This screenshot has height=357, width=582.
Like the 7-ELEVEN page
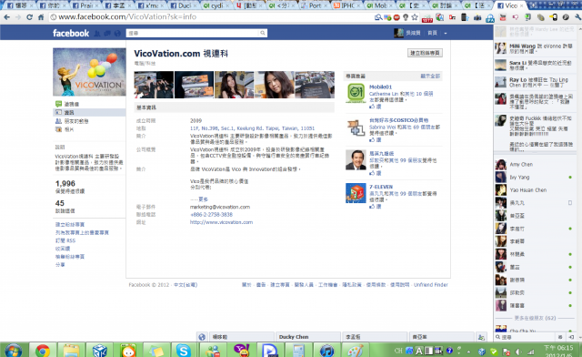[x=376, y=207]
